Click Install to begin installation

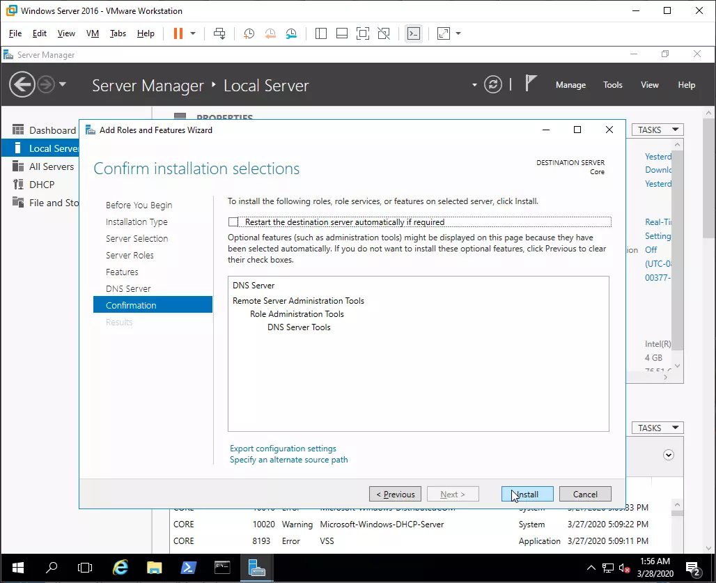(527, 494)
